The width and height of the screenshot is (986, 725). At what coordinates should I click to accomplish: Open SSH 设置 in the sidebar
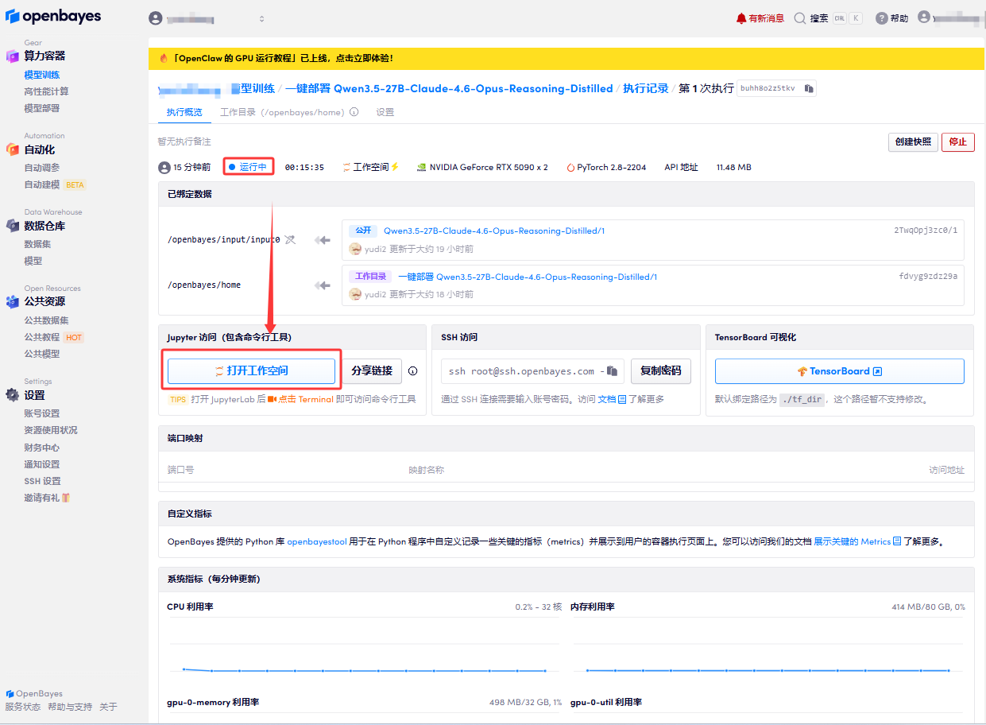tap(42, 481)
